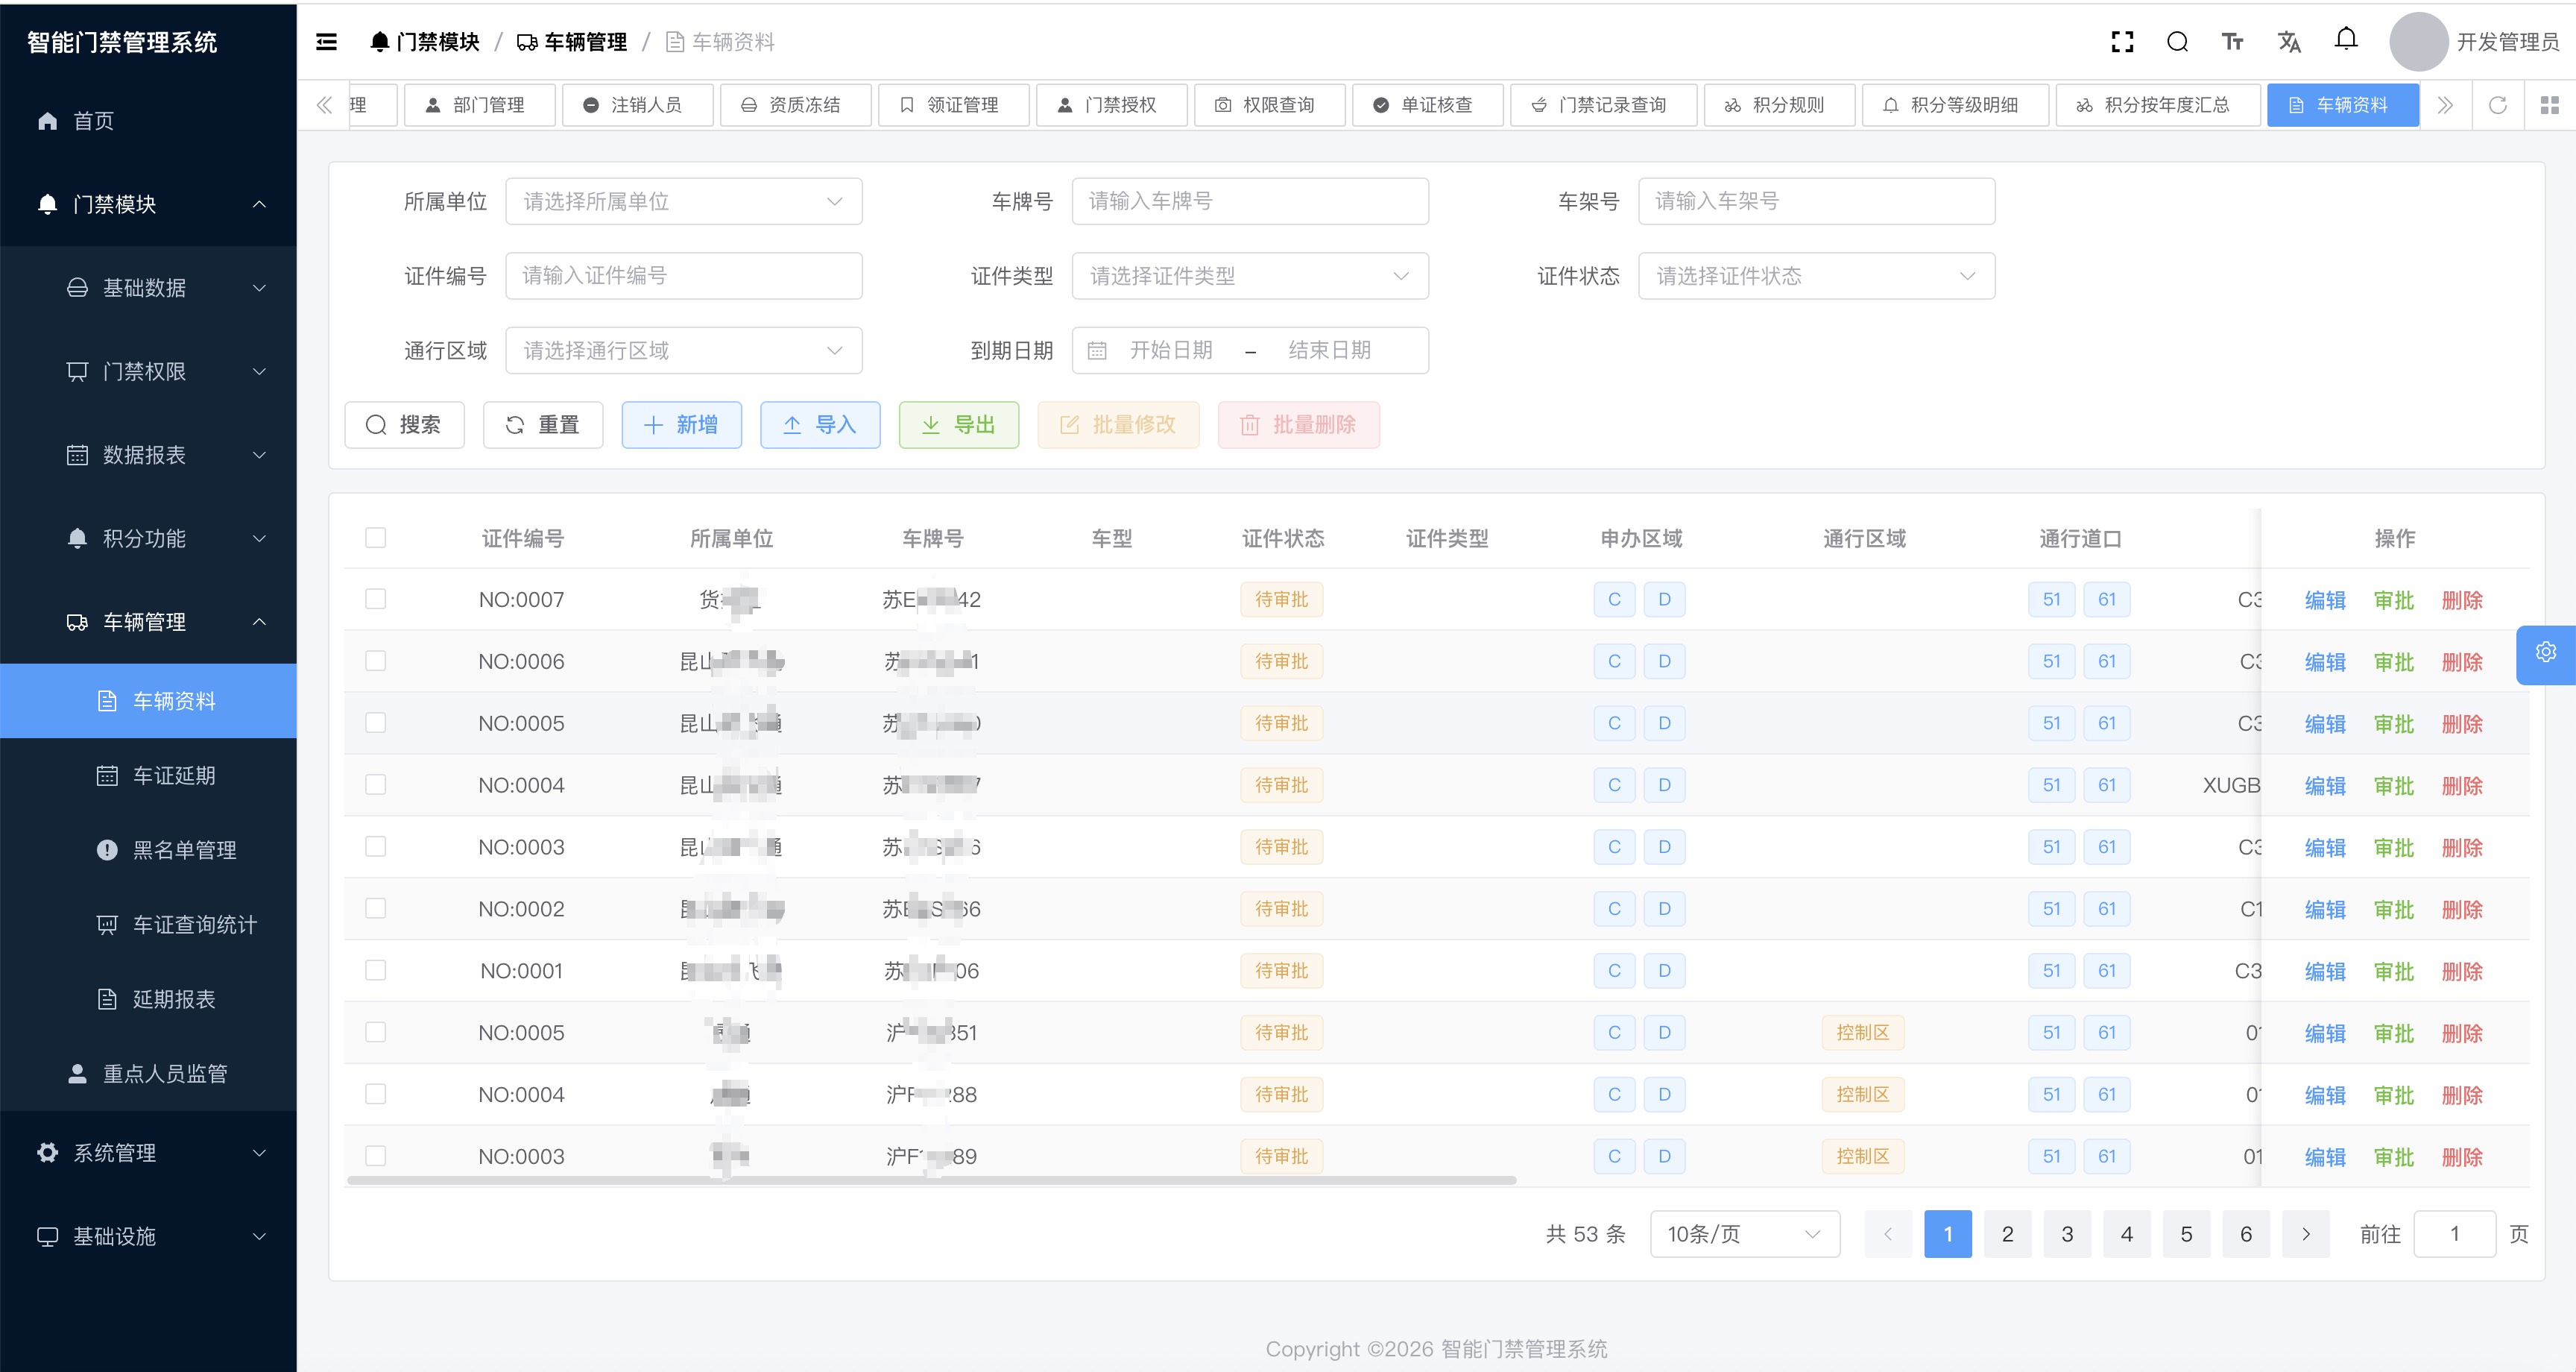Switch to the 领证管理 tab

pyautogui.click(x=953, y=105)
